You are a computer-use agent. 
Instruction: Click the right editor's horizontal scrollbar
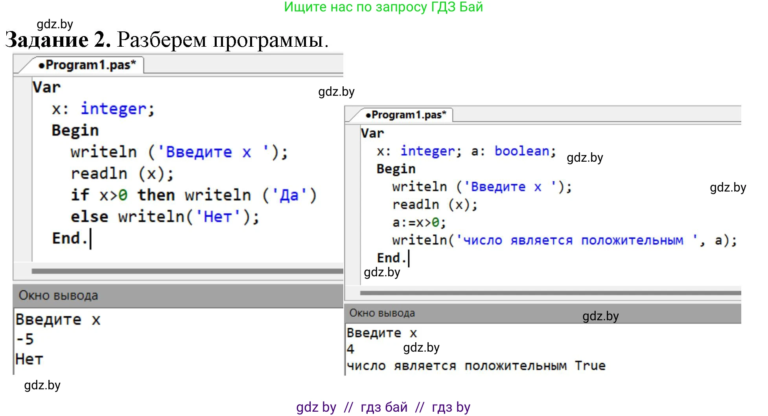550,293
